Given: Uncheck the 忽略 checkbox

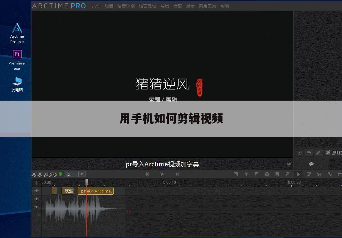Looking at the screenshot, I should coord(328,152).
